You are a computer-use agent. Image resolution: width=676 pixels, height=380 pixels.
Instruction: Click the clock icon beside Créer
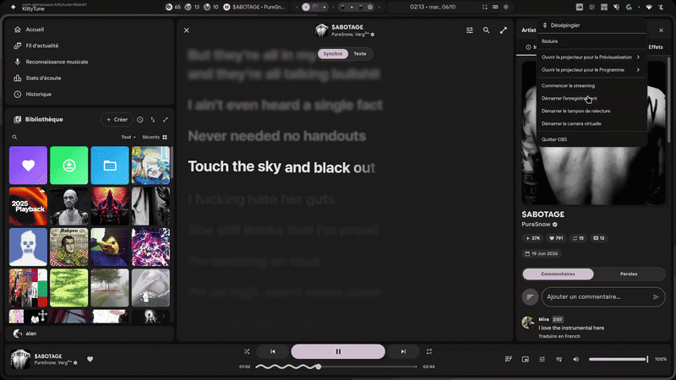point(140,120)
